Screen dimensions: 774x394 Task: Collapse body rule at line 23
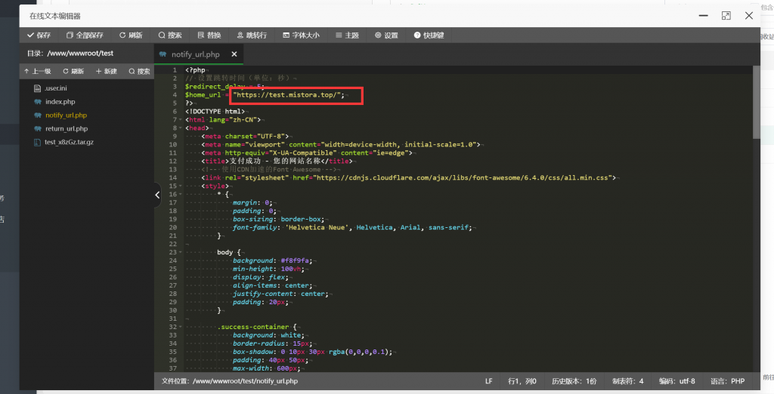point(180,252)
